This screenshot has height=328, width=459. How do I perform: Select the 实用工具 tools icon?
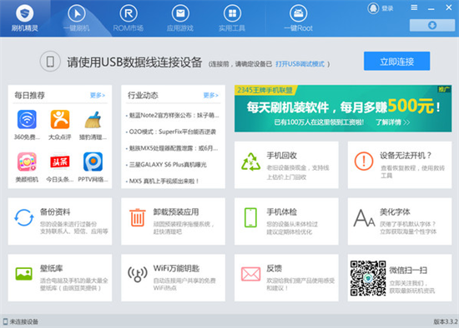[x=232, y=13]
